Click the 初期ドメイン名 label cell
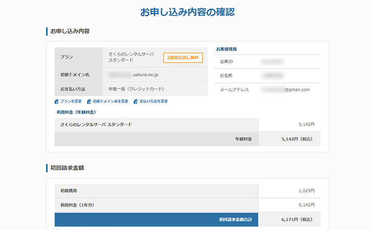 point(79,75)
